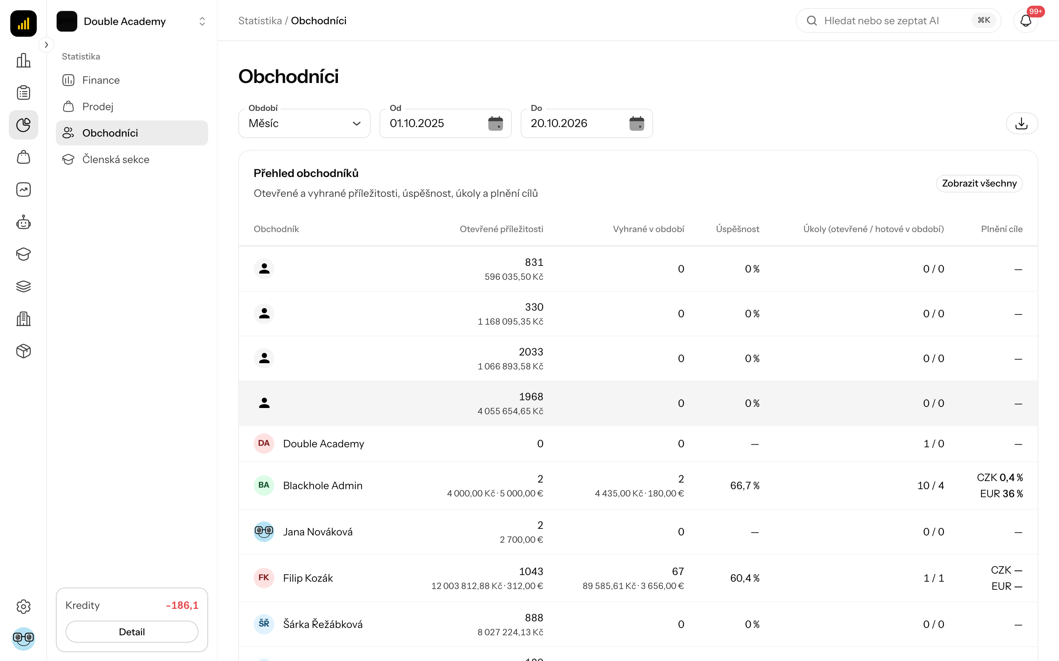Select Obchodníci in the Statistika menu
This screenshot has width=1059, height=661.
click(132, 133)
